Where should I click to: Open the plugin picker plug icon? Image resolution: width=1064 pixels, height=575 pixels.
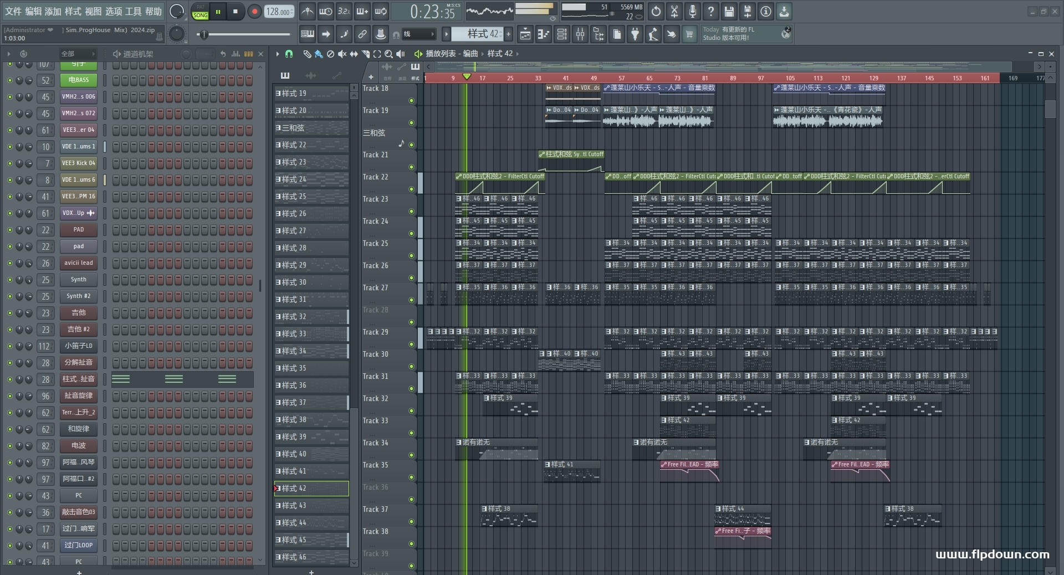tap(635, 34)
